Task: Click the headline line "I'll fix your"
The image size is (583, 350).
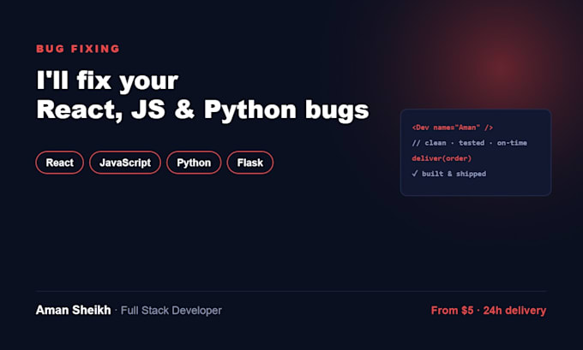Action: (107, 81)
